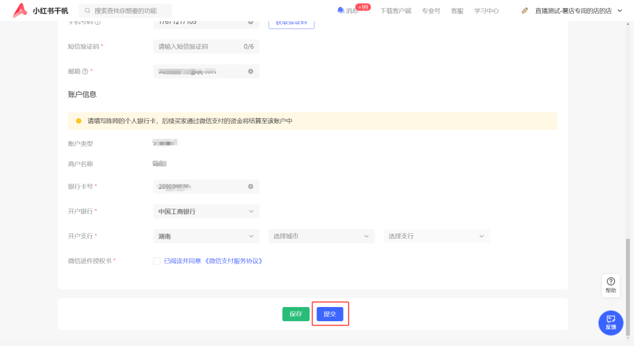Open the 湖南 province dropdown
The width and height of the screenshot is (634, 346).
point(206,236)
